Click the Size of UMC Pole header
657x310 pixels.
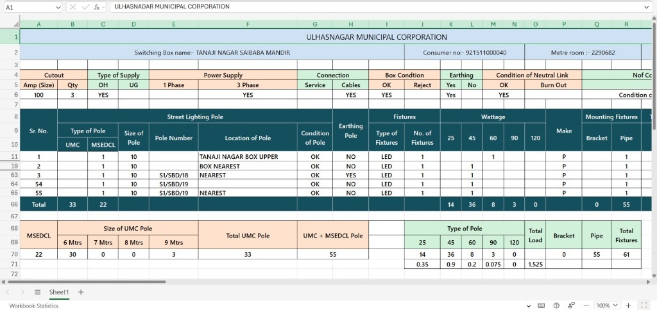point(128,229)
